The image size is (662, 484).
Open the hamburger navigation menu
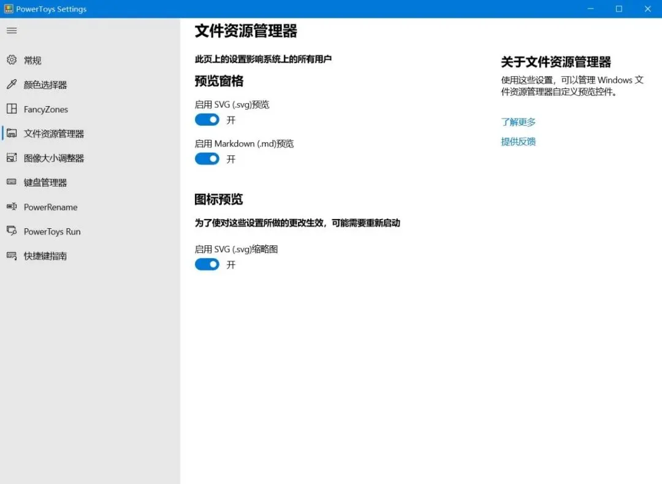(x=12, y=31)
